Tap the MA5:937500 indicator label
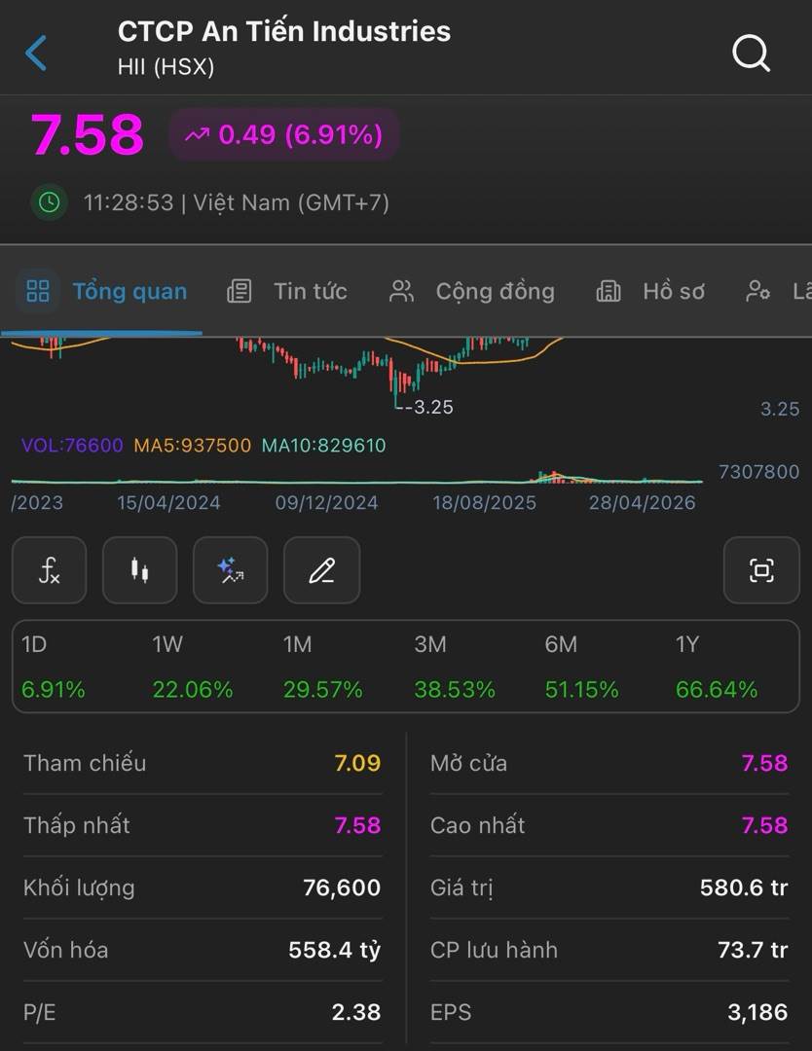This screenshot has height=1051, width=812. coord(193,445)
